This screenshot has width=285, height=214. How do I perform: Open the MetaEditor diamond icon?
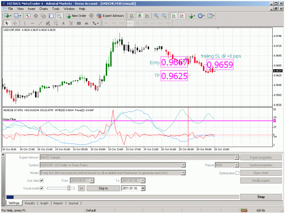click(x=91, y=16)
